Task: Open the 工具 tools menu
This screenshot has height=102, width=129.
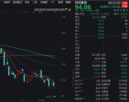Action: click(35, 2)
